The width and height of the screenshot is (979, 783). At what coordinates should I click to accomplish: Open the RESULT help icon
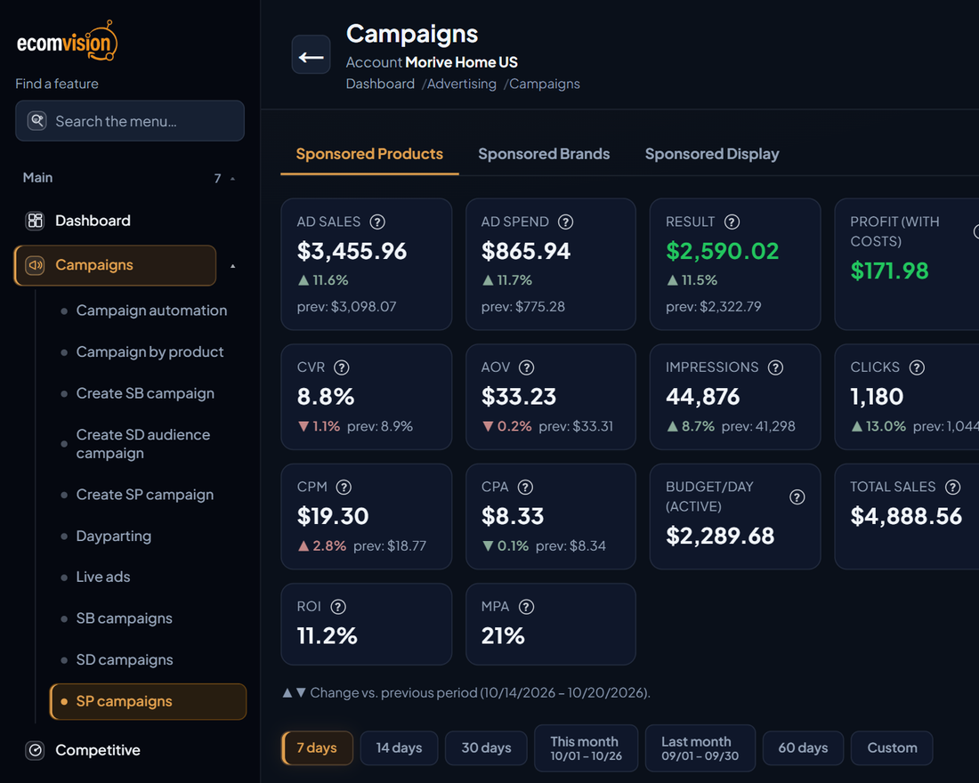pyautogui.click(x=732, y=222)
